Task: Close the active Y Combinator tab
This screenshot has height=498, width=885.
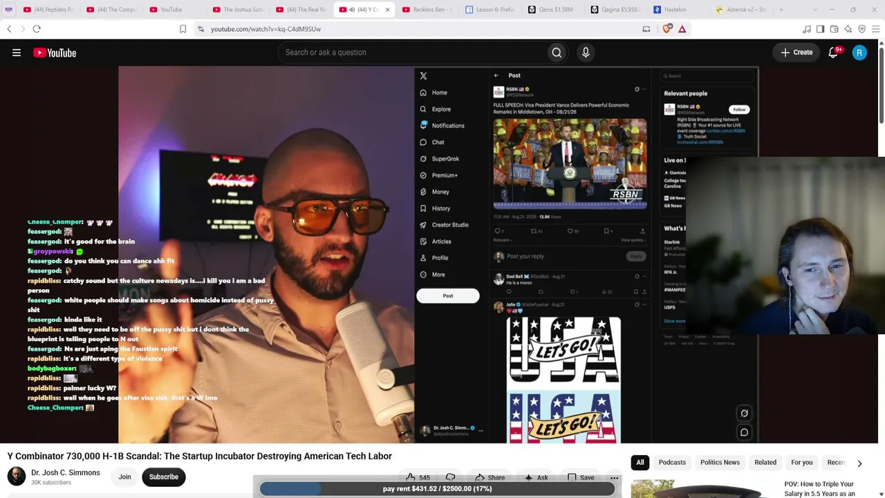Action: (x=387, y=10)
